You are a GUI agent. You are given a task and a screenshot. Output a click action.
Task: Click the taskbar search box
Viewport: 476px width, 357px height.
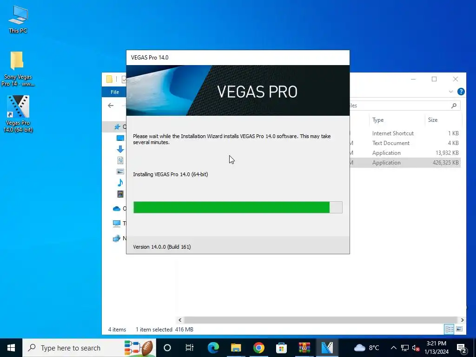pyautogui.click(x=89, y=348)
